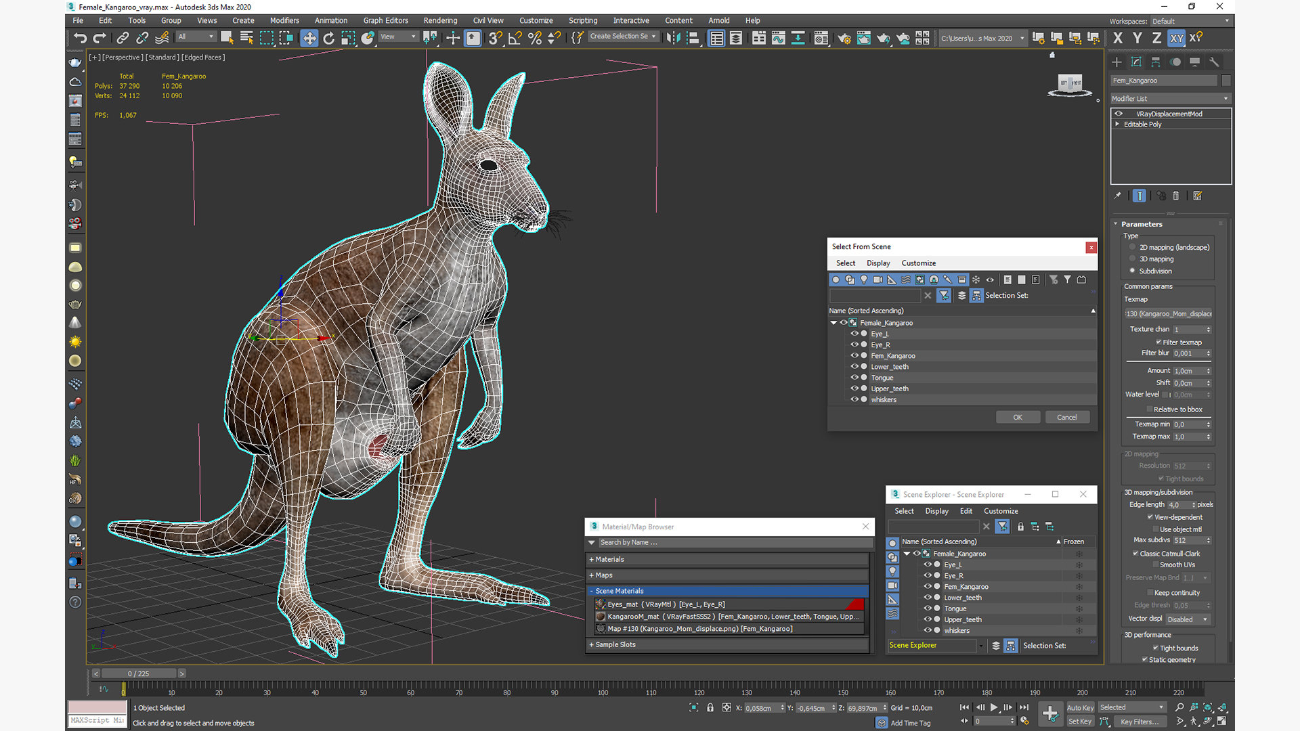Select the Select and Move tool
Screen dimensions: 1300x731
click(x=309, y=37)
